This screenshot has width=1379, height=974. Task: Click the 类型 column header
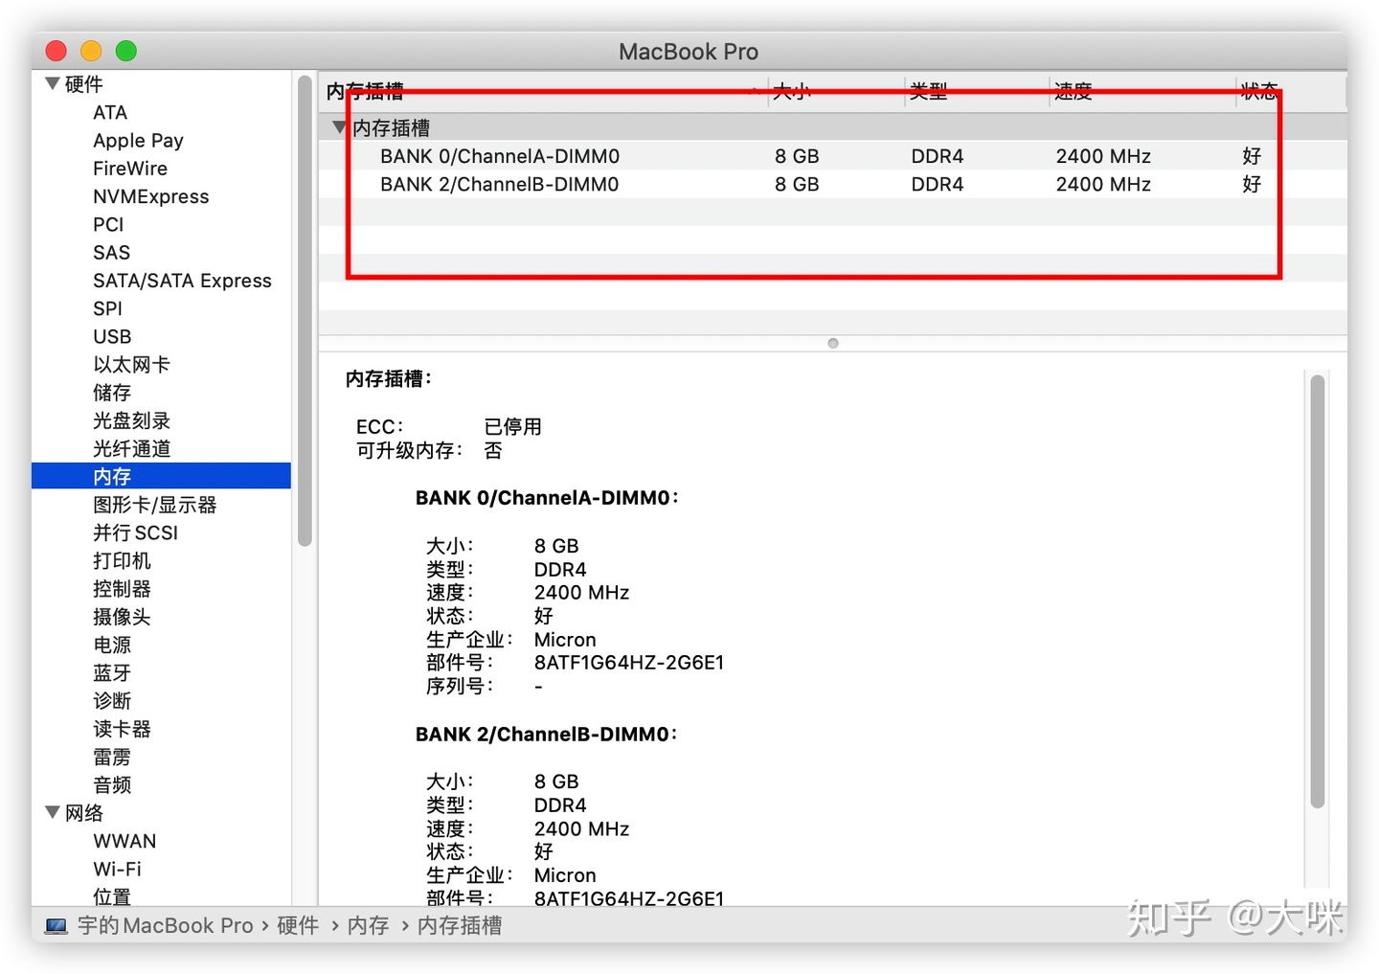click(x=928, y=91)
